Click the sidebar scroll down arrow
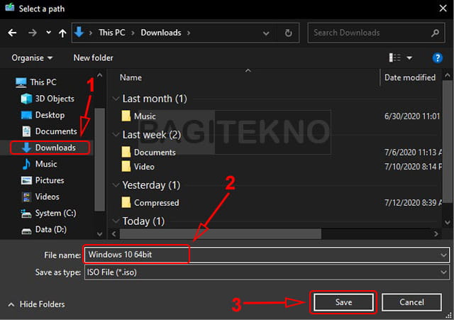This screenshot has width=454, height=320. point(99,234)
